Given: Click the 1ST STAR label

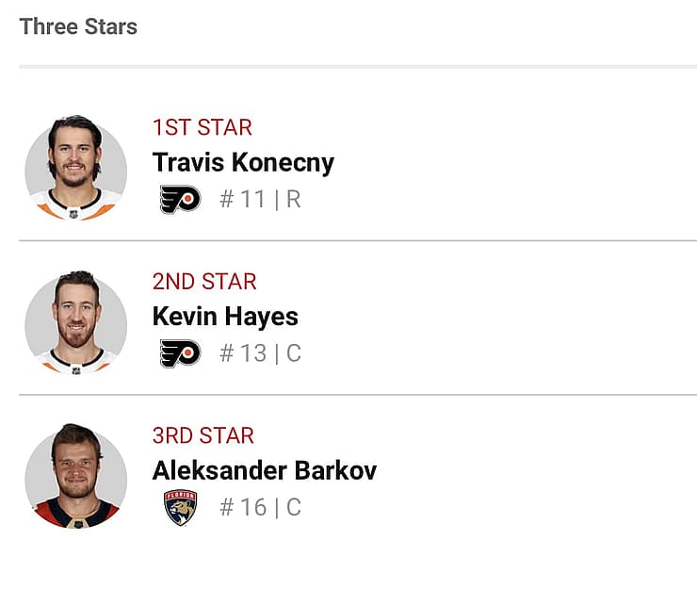Looking at the screenshot, I should pyautogui.click(x=203, y=127).
